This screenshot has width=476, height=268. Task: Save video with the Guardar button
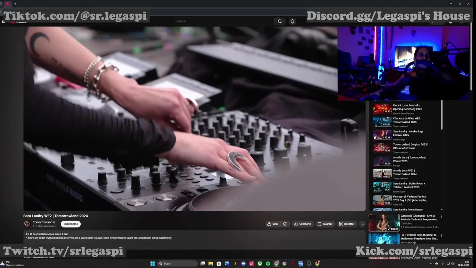[325, 224]
